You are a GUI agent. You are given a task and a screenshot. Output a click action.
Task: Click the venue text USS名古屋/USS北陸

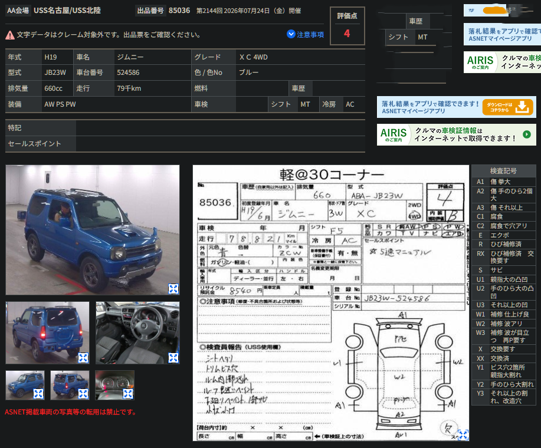pos(67,11)
